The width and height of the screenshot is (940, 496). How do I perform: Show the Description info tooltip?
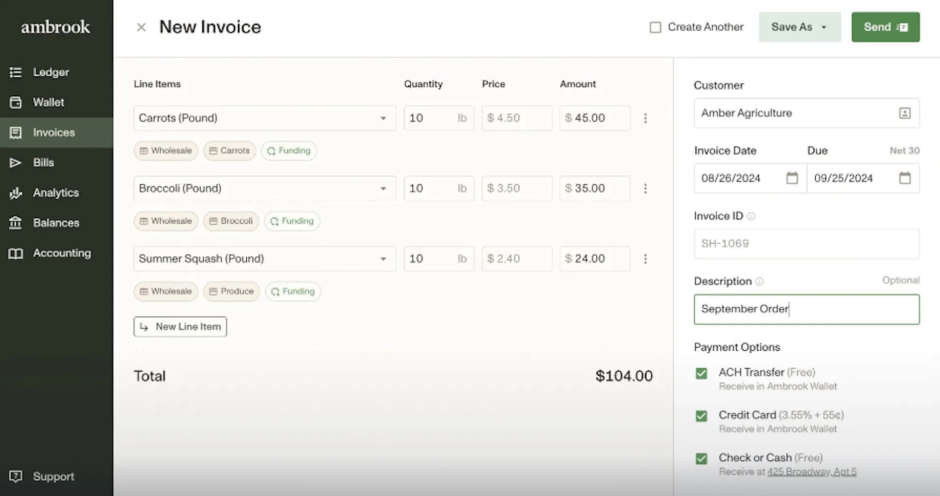759,282
